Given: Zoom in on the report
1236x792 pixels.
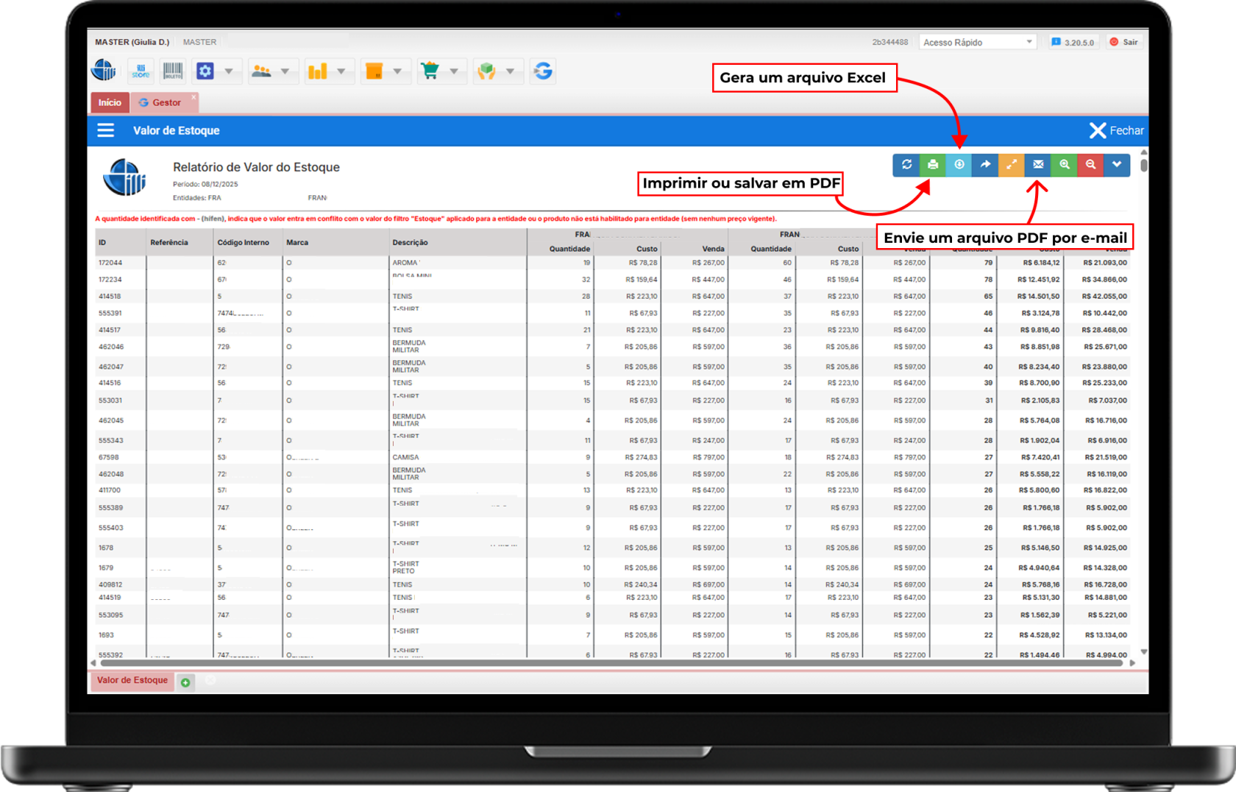Looking at the screenshot, I should (1065, 165).
